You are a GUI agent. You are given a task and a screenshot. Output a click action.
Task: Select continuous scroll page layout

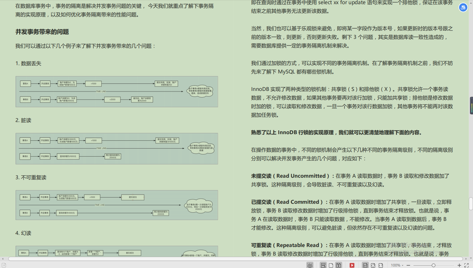point(323,265)
